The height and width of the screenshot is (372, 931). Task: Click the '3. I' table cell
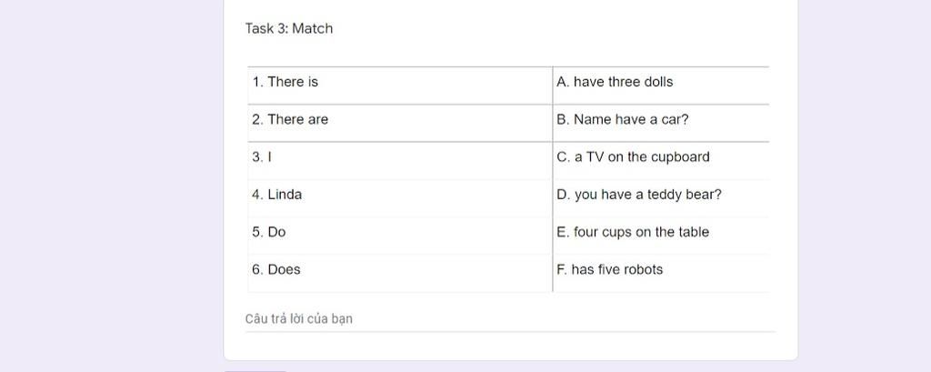pos(400,160)
